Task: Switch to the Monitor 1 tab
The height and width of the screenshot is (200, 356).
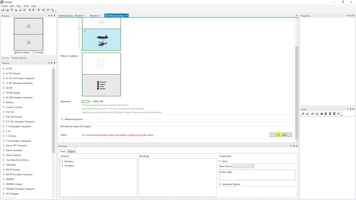Action: pyautogui.click(x=80, y=16)
